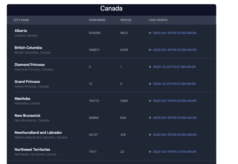Click the clock icon in the Grand Princess row

point(150,84)
